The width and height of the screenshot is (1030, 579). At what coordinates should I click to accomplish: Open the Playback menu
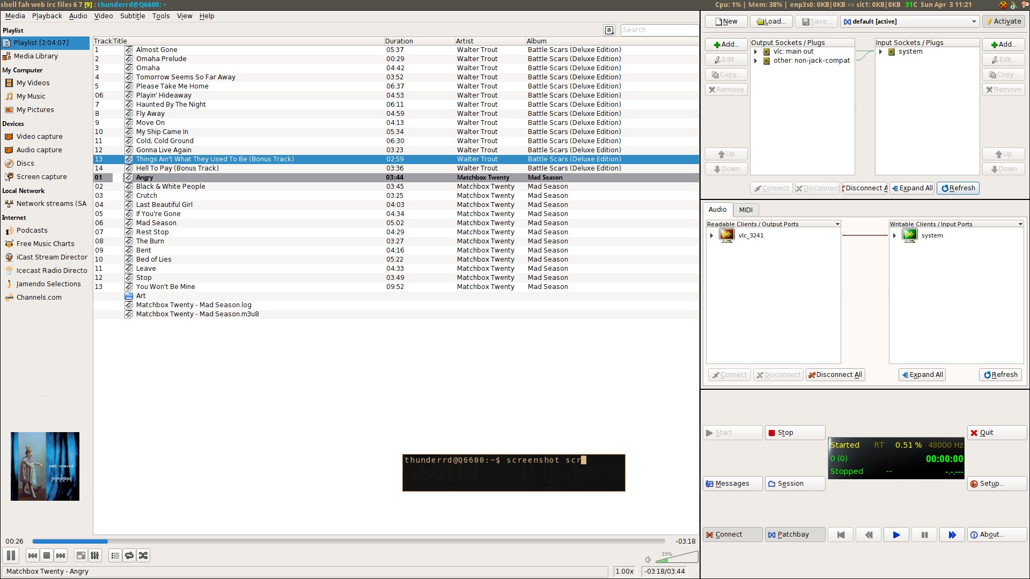click(47, 16)
